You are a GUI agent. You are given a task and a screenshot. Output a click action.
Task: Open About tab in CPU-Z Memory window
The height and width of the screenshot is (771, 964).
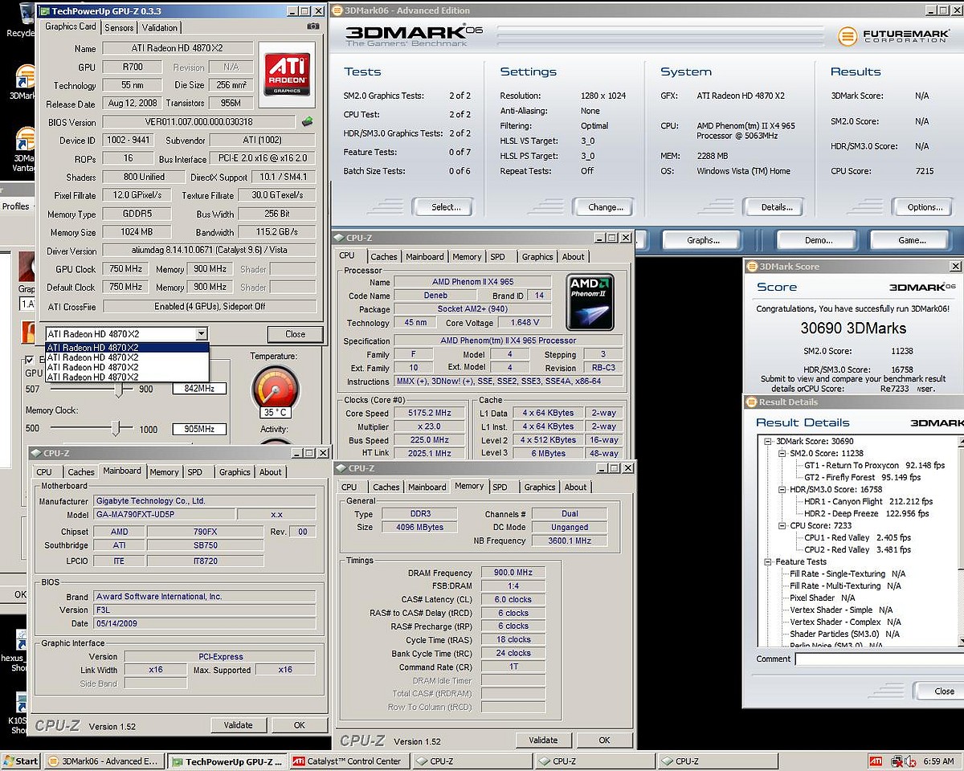575,487
